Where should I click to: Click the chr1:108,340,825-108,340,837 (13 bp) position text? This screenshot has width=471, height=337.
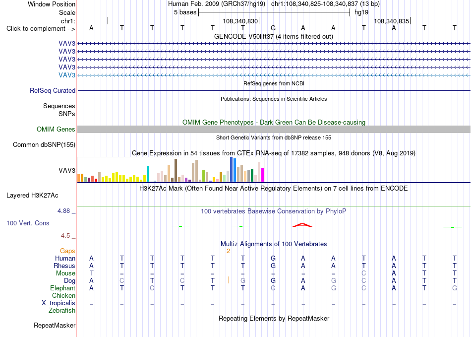[325, 4]
